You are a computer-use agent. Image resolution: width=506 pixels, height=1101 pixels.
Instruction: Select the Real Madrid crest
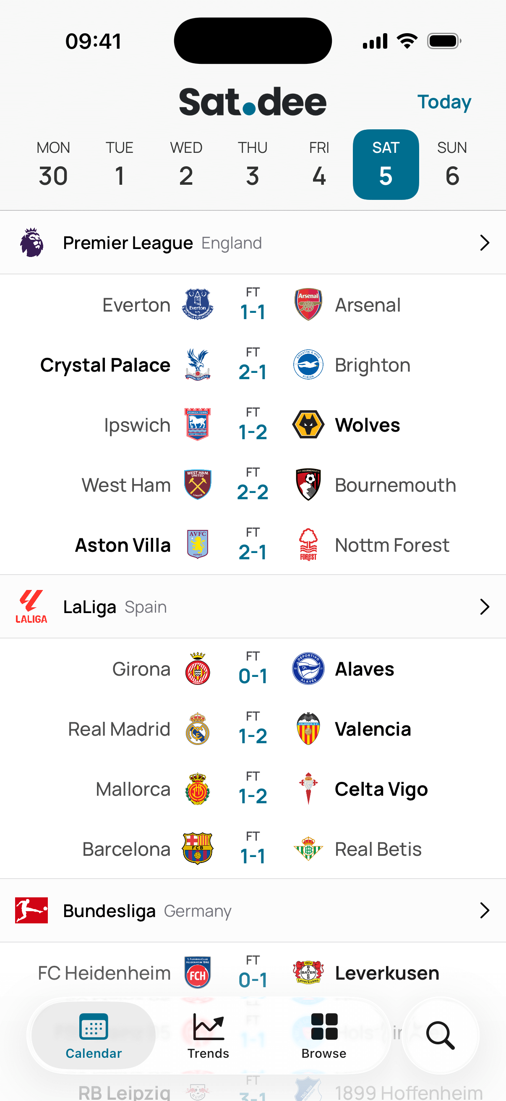tap(197, 729)
